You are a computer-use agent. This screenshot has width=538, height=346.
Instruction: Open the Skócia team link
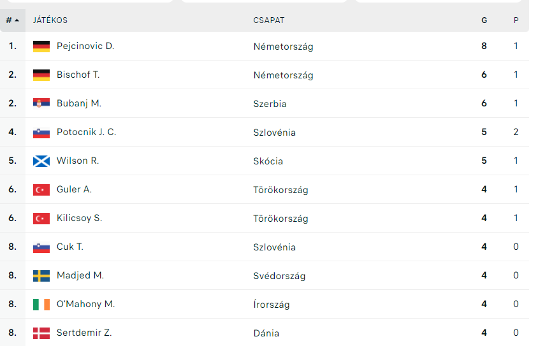pos(268,161)
